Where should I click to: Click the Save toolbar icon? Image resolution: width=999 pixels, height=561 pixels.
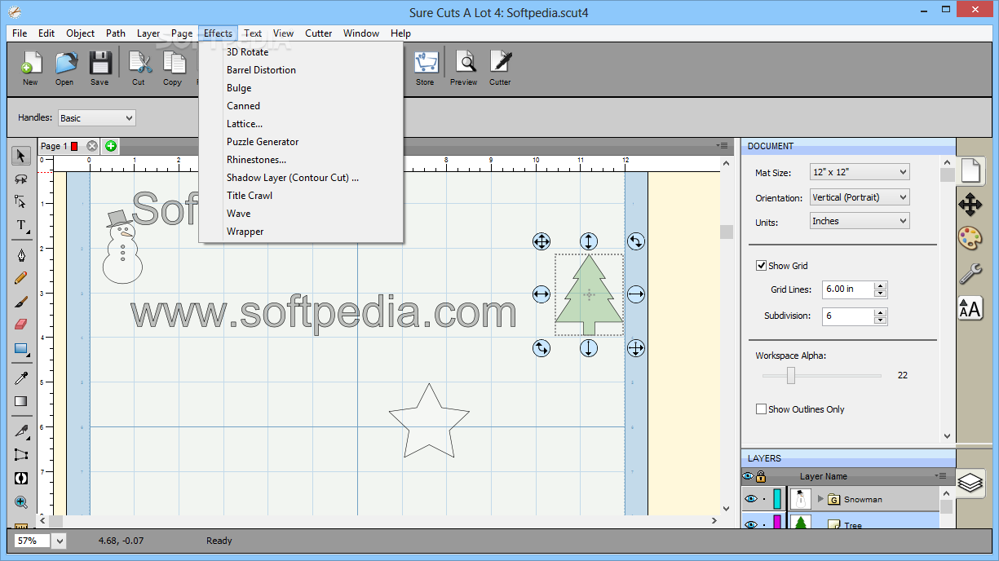tap(99, 68)
